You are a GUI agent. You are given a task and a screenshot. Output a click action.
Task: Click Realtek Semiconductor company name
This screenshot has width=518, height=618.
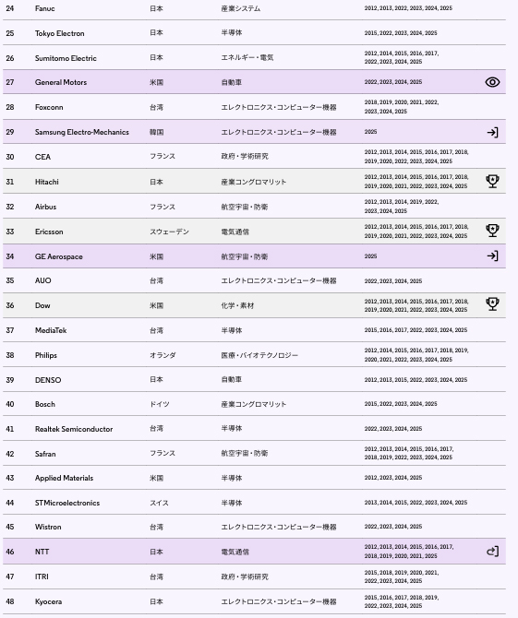pos(74,429)
